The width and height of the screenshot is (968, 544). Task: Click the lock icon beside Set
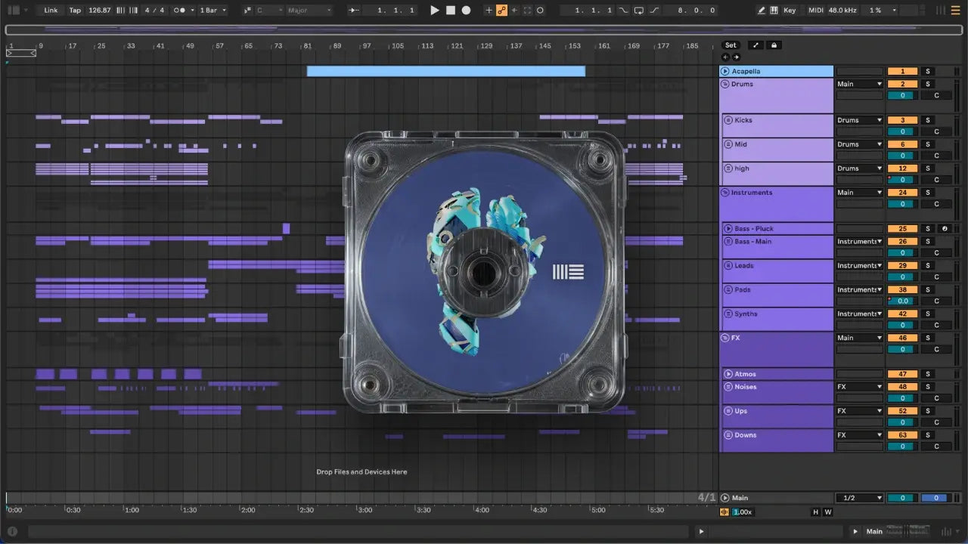tap(774, 45)
